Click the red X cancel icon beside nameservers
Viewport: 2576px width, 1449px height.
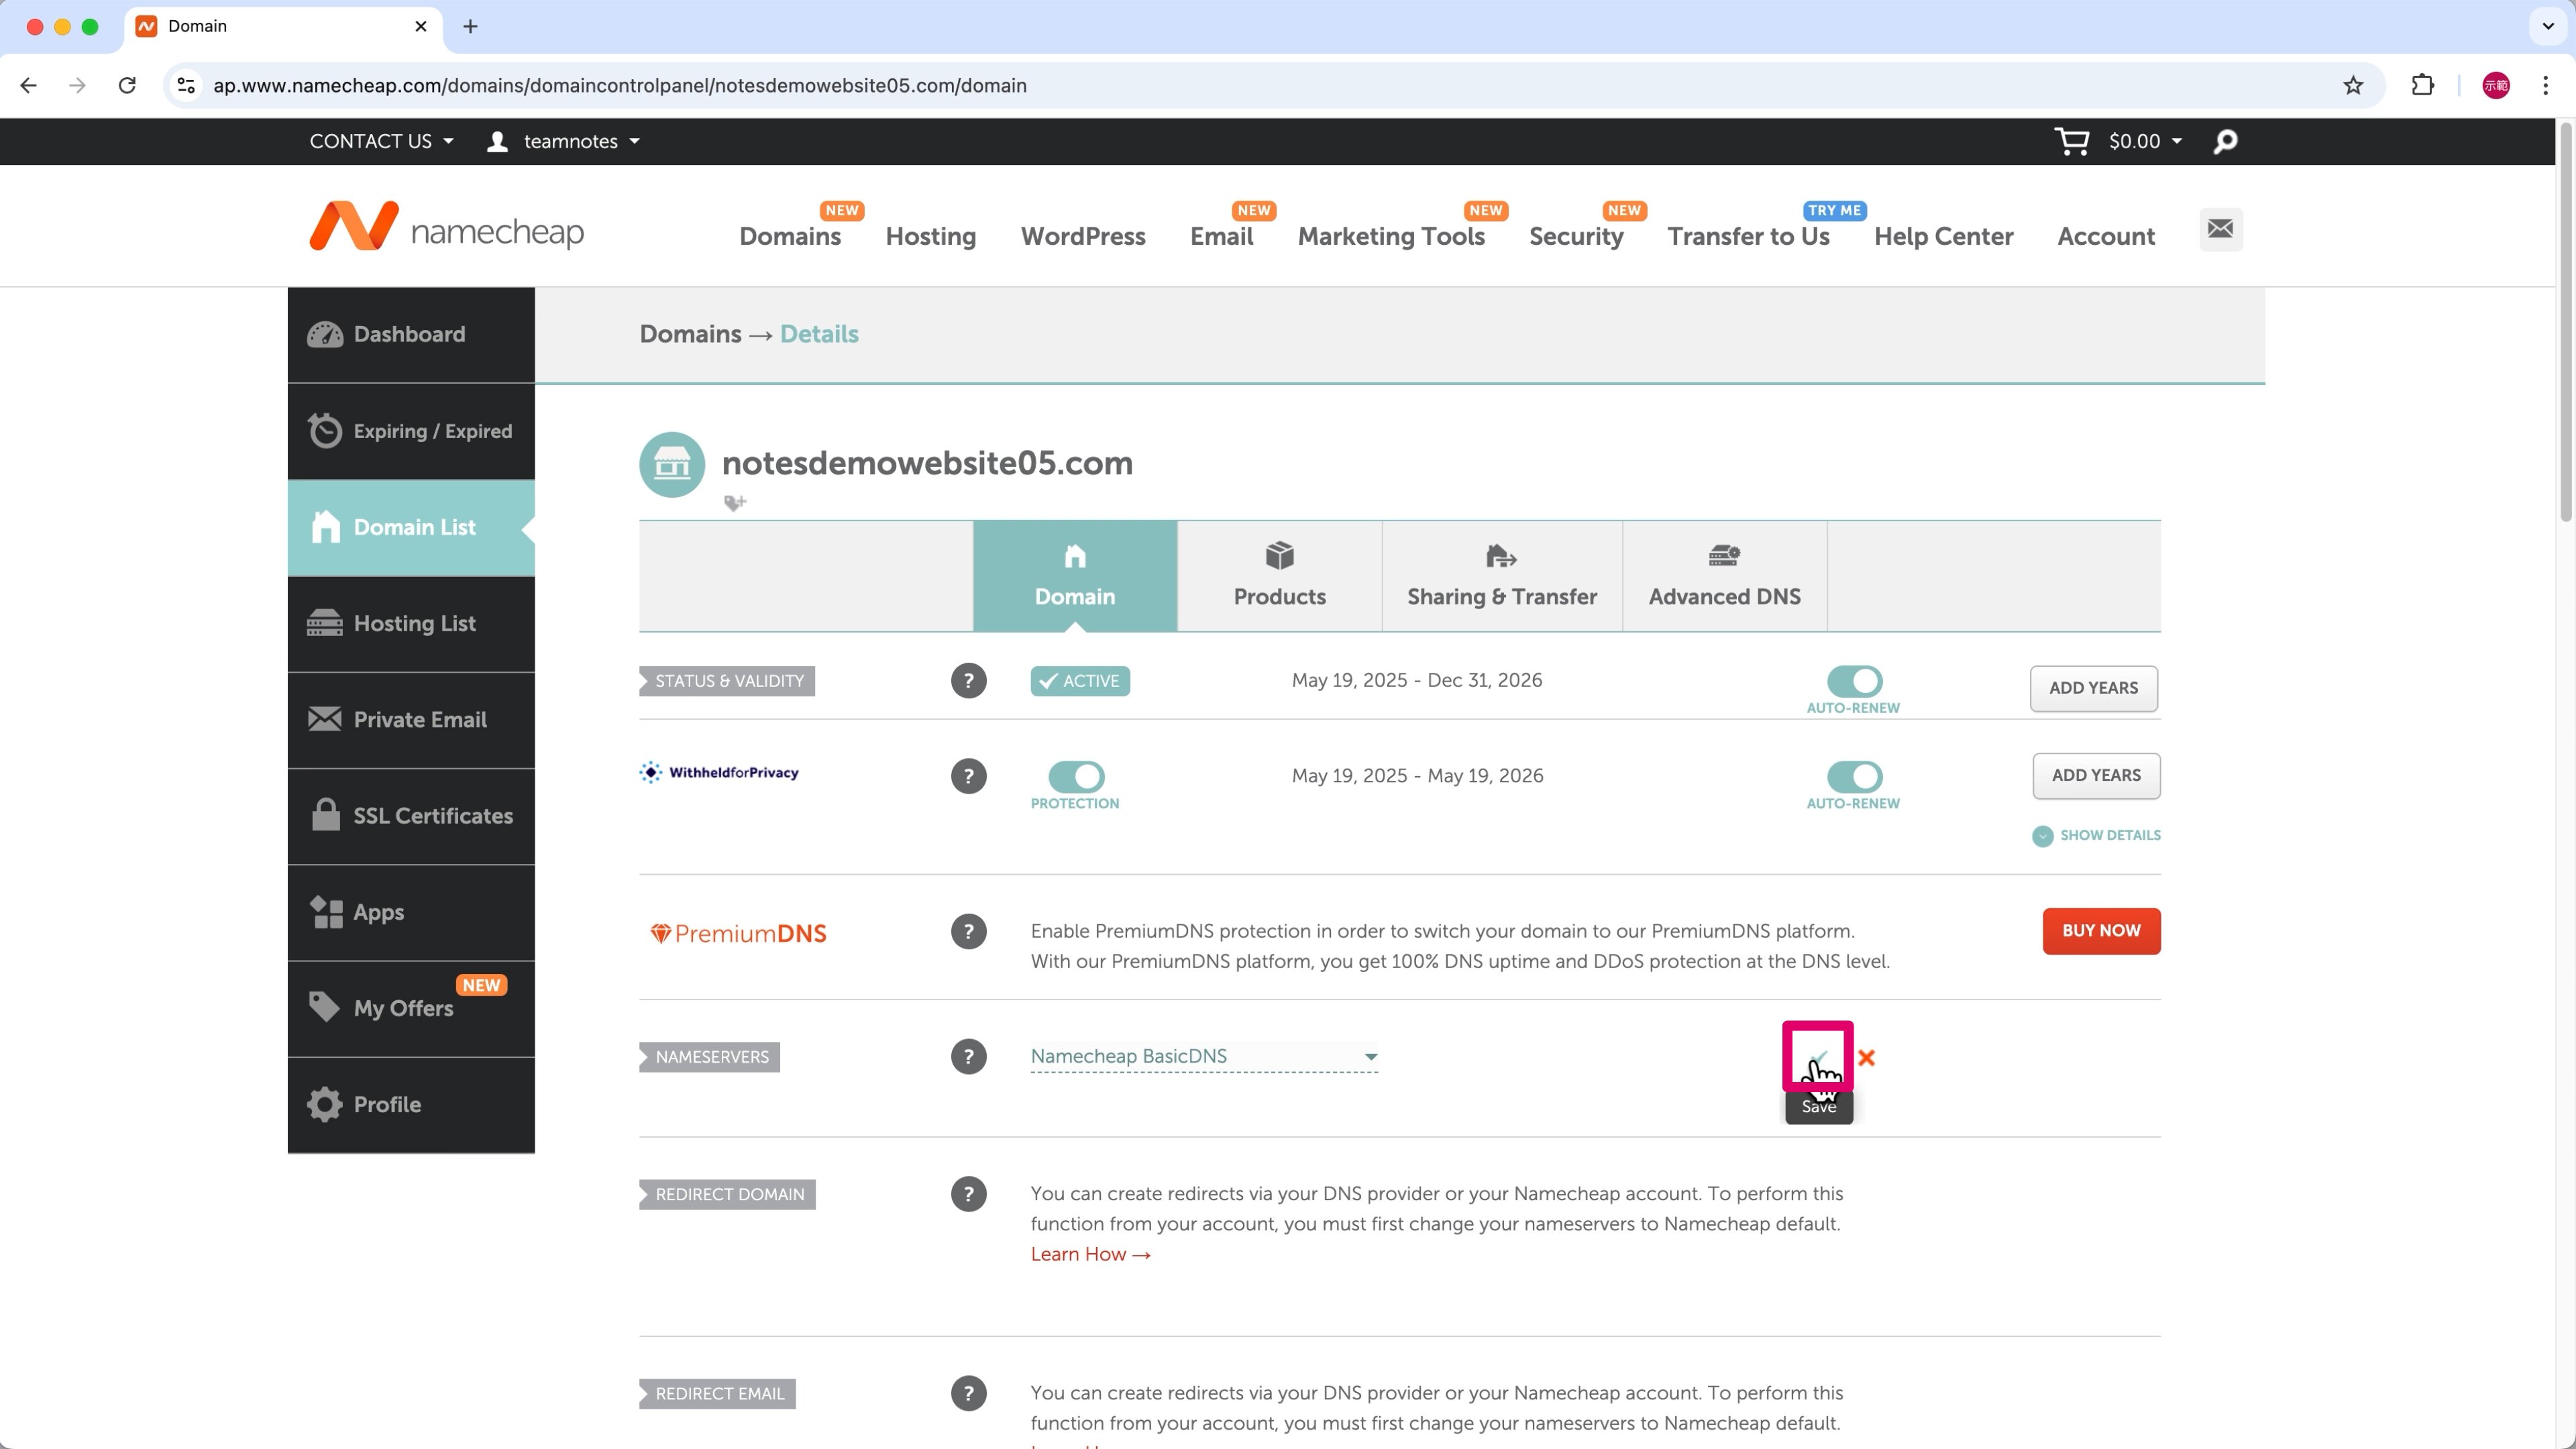click(1866, 1057)
